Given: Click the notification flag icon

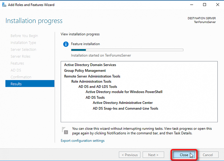Looking at the screenshot, I should 65,130.
